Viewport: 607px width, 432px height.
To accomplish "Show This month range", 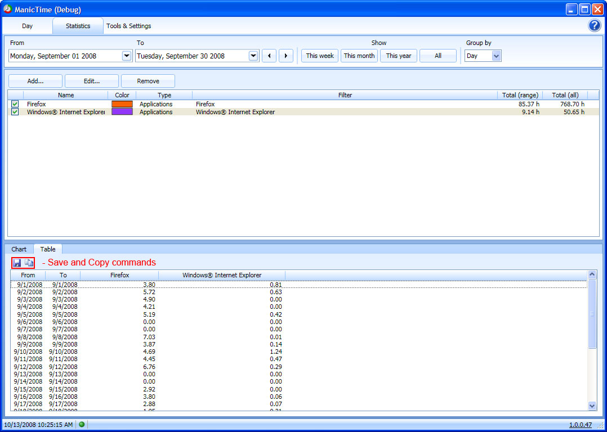I will tap(359, 56).
